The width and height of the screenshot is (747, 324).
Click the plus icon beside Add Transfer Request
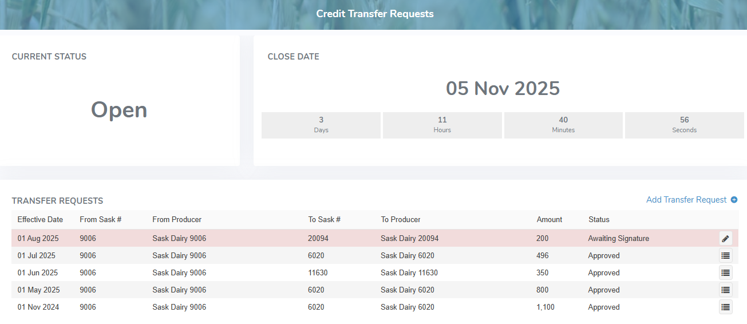(x=734, y=200)
